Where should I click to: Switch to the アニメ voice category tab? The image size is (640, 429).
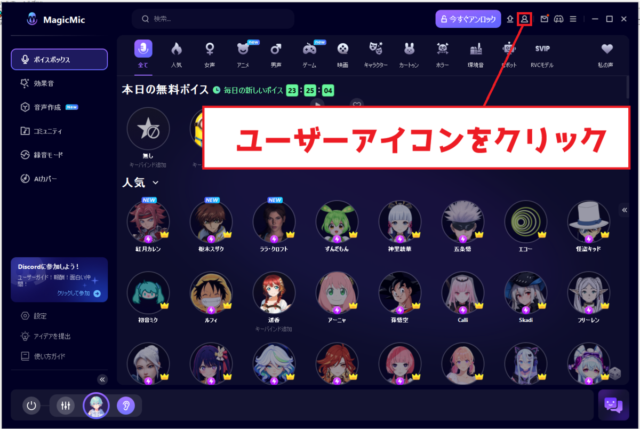pos(243,53)
